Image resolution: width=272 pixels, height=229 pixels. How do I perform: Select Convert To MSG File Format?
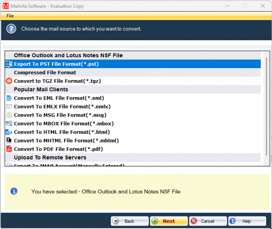coord(133,115)
